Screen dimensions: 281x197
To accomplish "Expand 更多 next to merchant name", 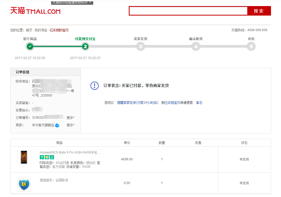I will (71, 125).
